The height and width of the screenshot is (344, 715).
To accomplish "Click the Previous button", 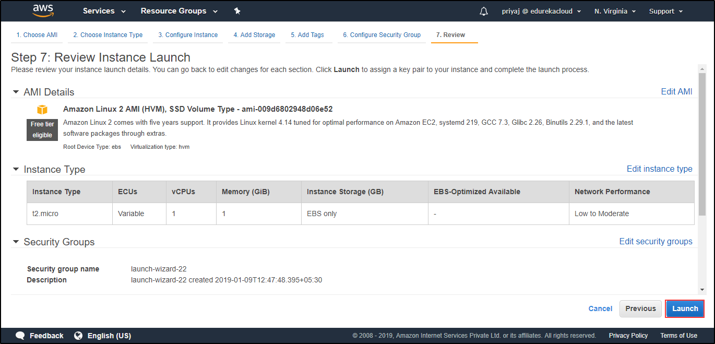I will (x=640, y=309).
